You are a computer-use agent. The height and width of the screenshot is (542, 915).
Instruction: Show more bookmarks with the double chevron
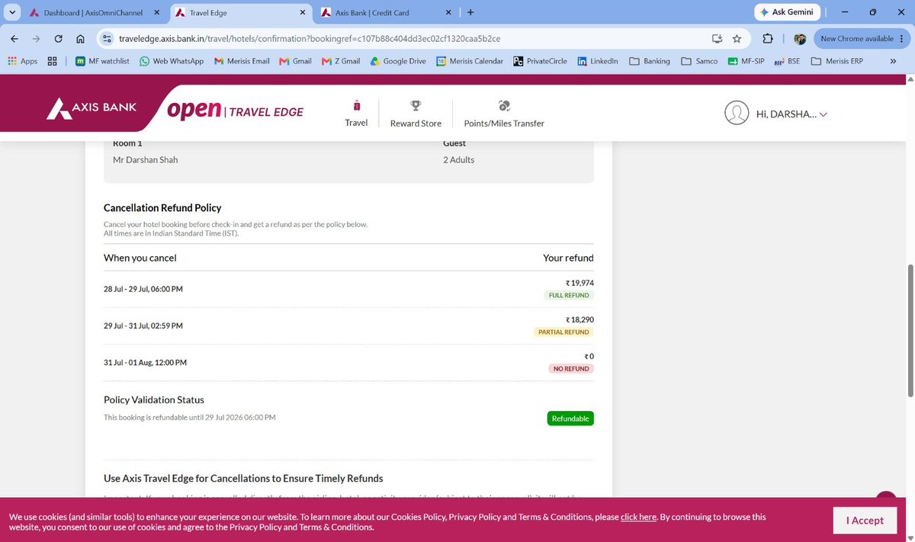click(893, 61)
